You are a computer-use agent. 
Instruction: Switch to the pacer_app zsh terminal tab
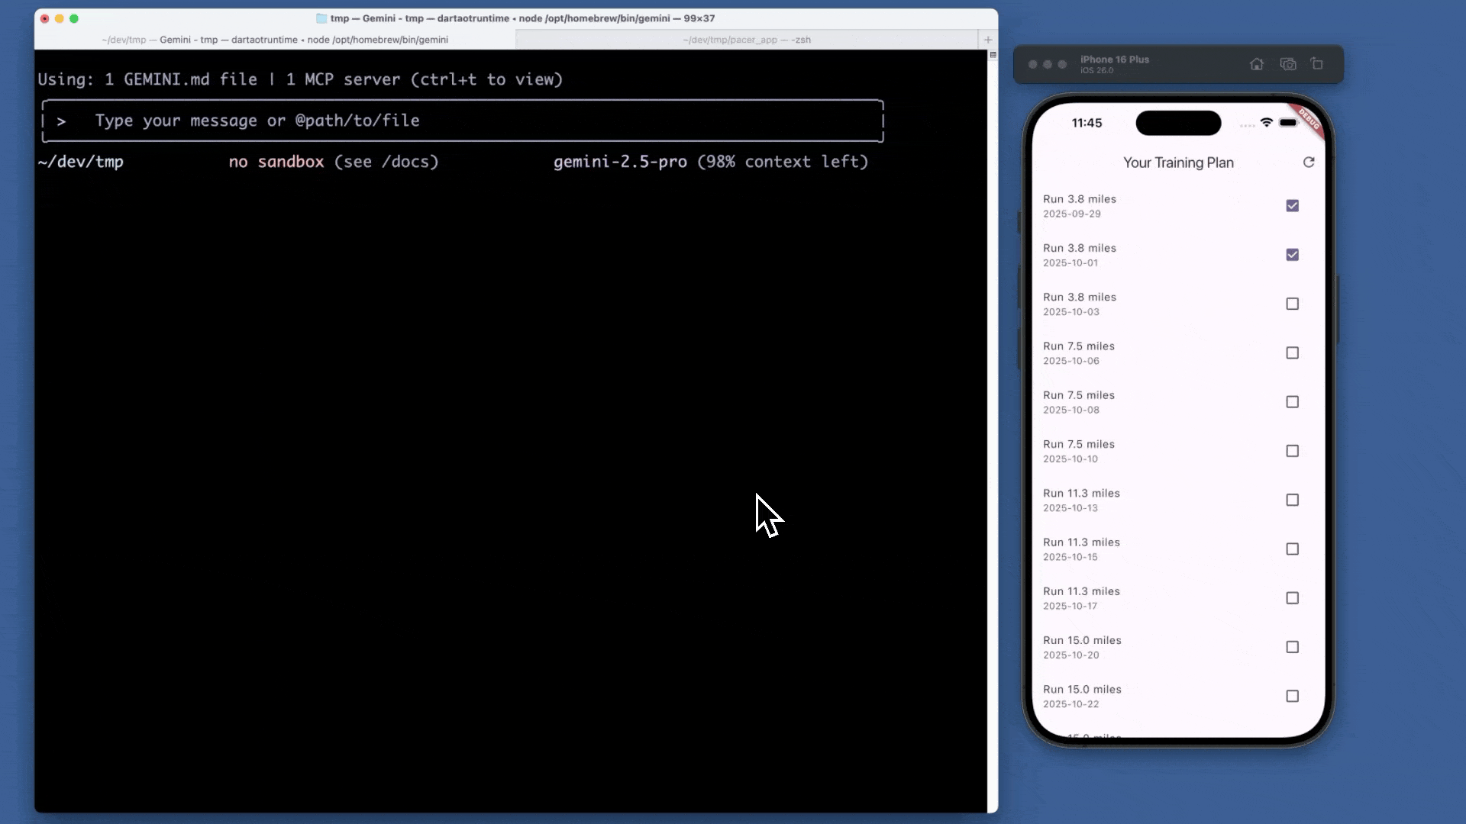pos(746,40)
